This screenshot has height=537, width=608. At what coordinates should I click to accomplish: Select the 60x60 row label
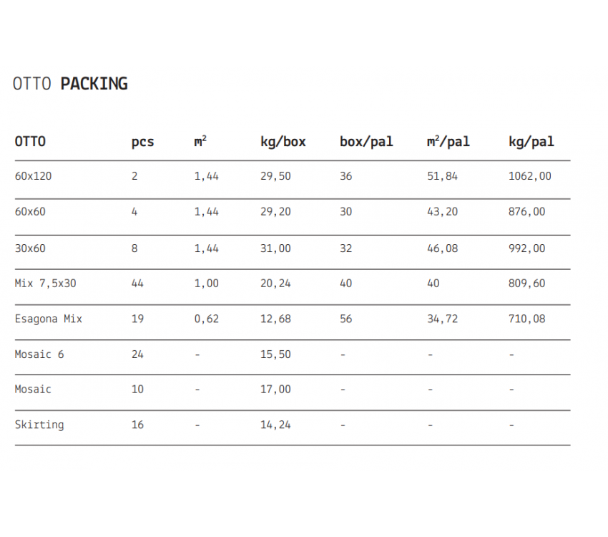click(30, 212)
